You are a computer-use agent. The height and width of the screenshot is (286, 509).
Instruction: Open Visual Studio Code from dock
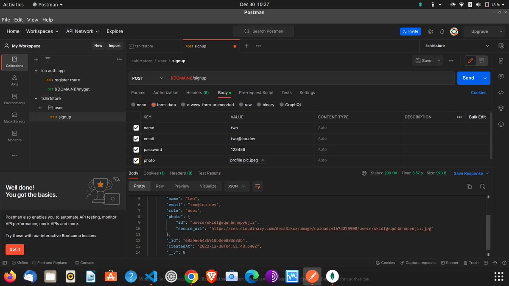[x=151, y=277]
